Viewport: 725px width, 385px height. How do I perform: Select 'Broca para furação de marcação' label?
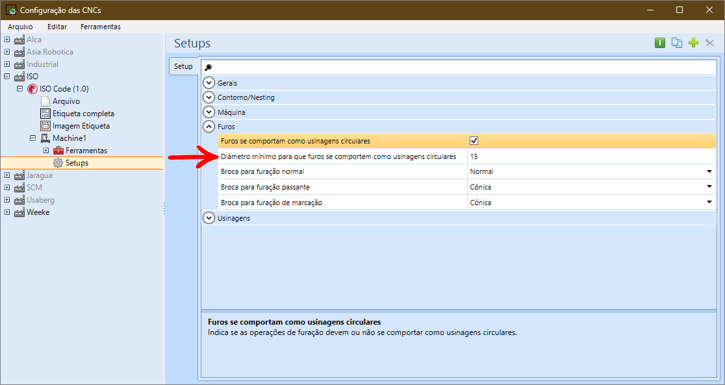pyautogui.click(x=272, y=203)
